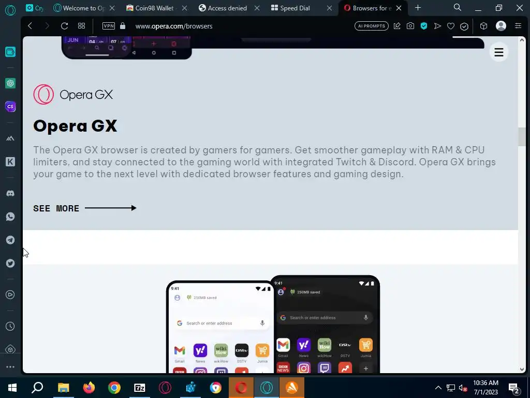The height and width of the screenshot is (398, 530).
Task: Open a new tab with plus button
Action: (x=418, y=8)
